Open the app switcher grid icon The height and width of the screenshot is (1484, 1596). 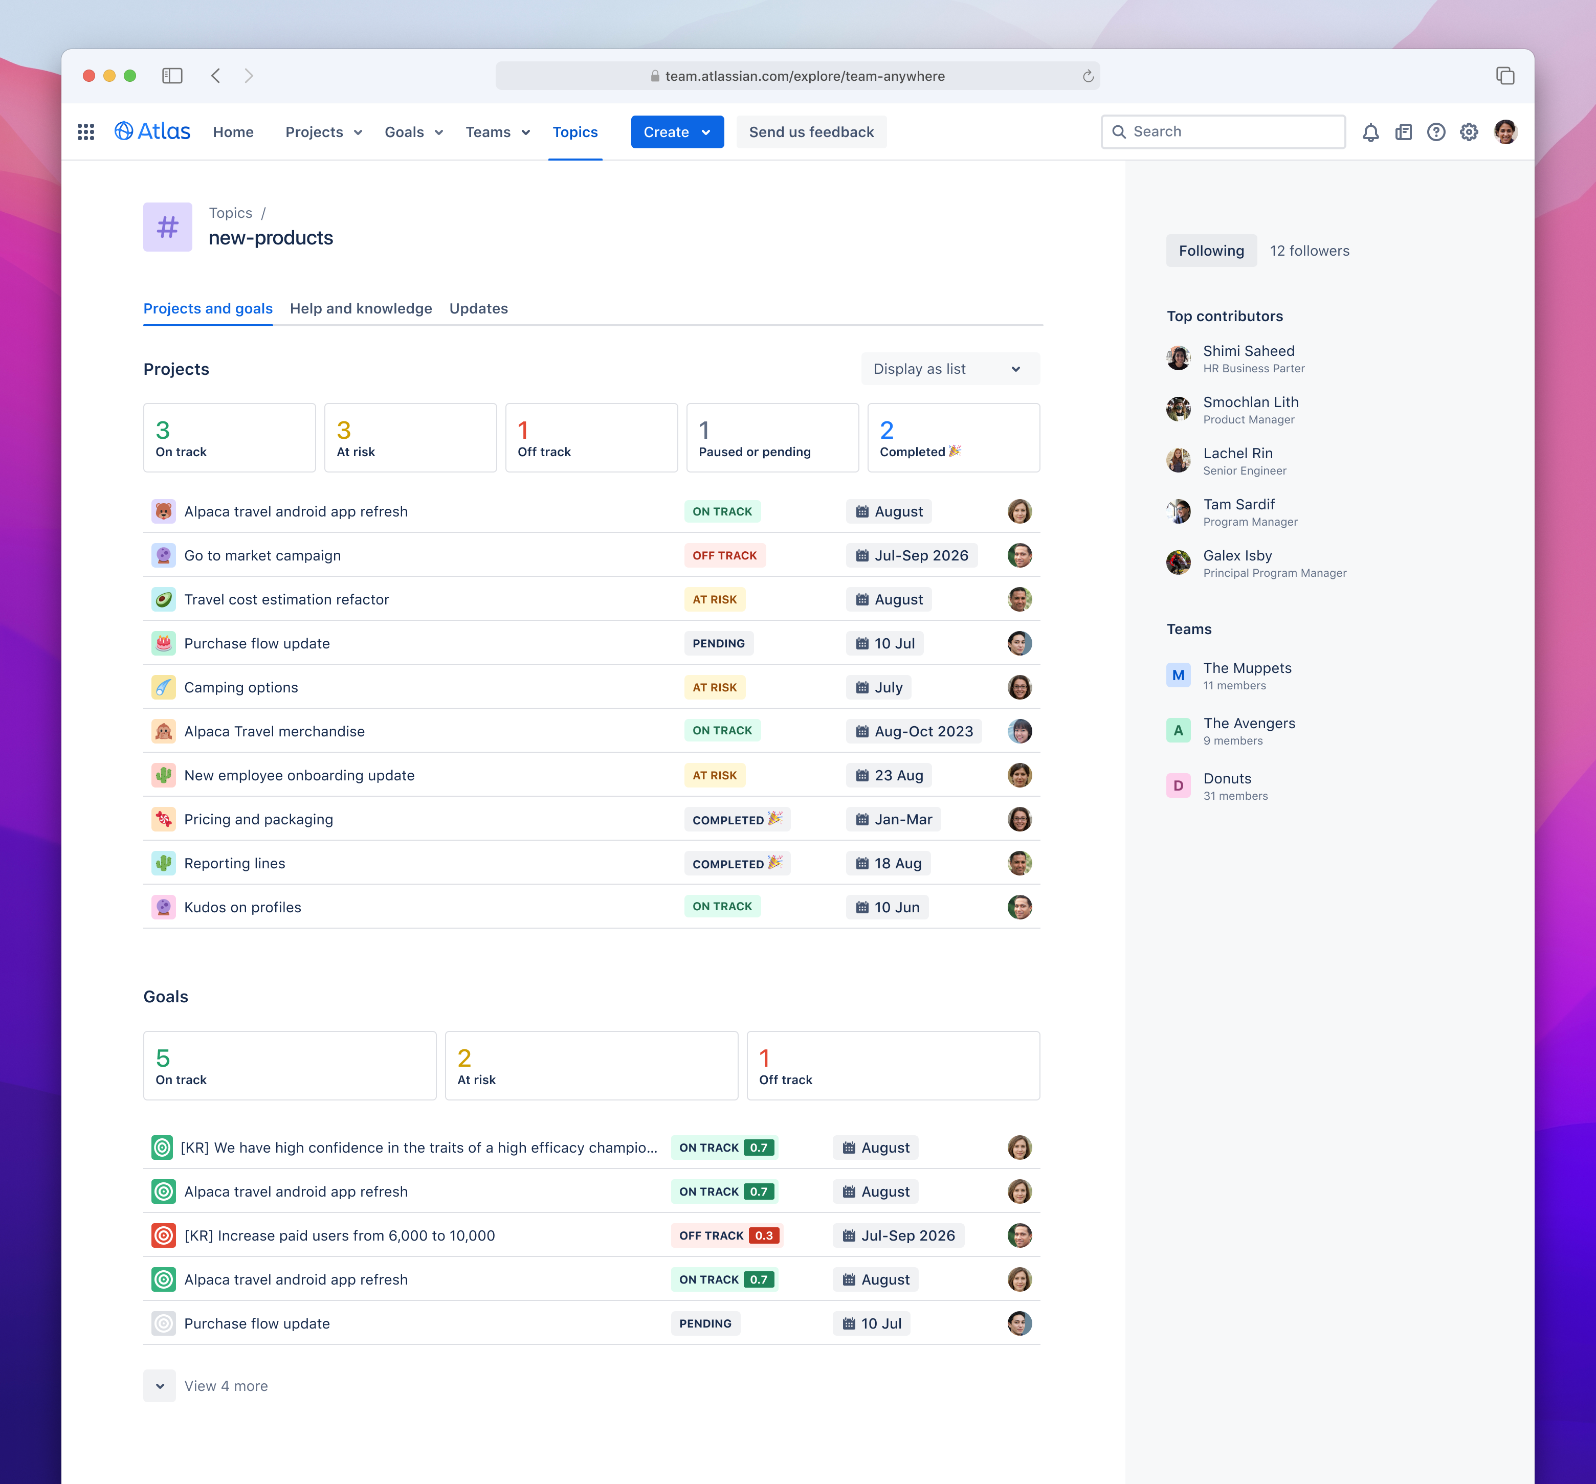(86, 131)
